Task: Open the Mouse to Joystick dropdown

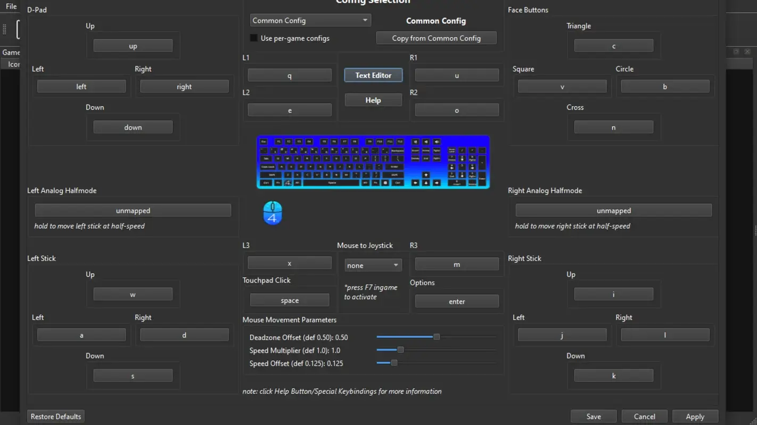Action: tap(373, 265)
